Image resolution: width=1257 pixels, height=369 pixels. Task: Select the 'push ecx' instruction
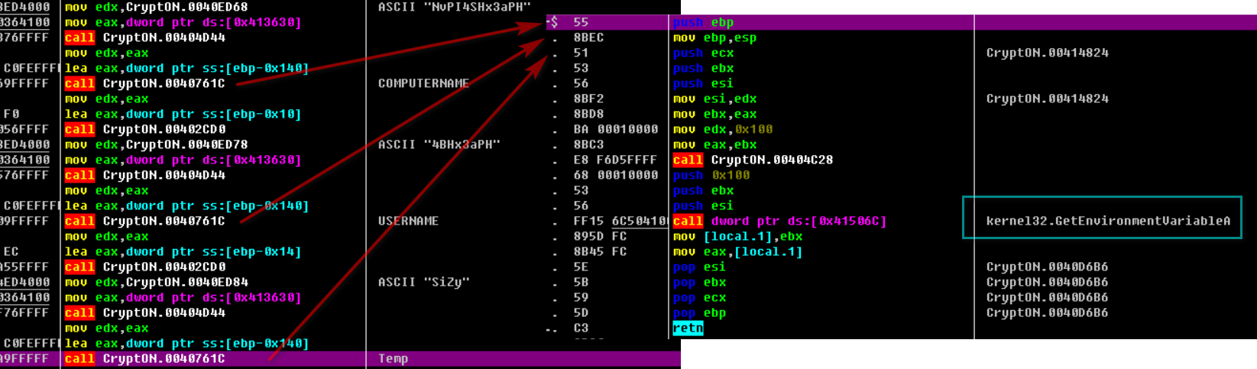tap(703, 53)
